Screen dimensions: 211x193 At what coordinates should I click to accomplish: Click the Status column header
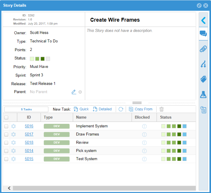166,117
